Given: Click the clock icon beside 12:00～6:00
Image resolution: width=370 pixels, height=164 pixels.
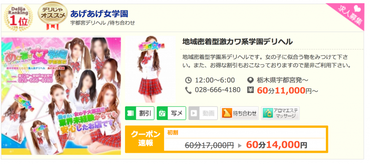Looking at the screenshot, I should (188, 80).
